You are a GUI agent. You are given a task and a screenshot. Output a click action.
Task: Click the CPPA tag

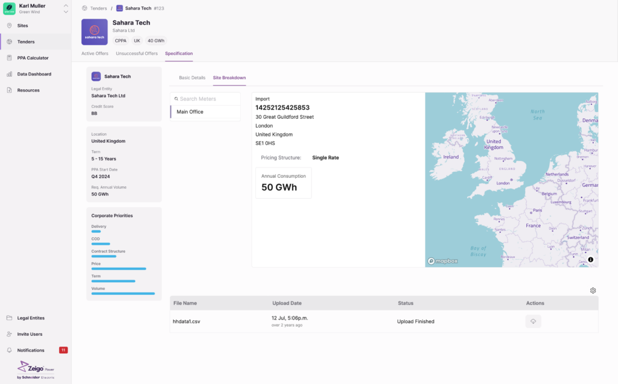(121, 40)
